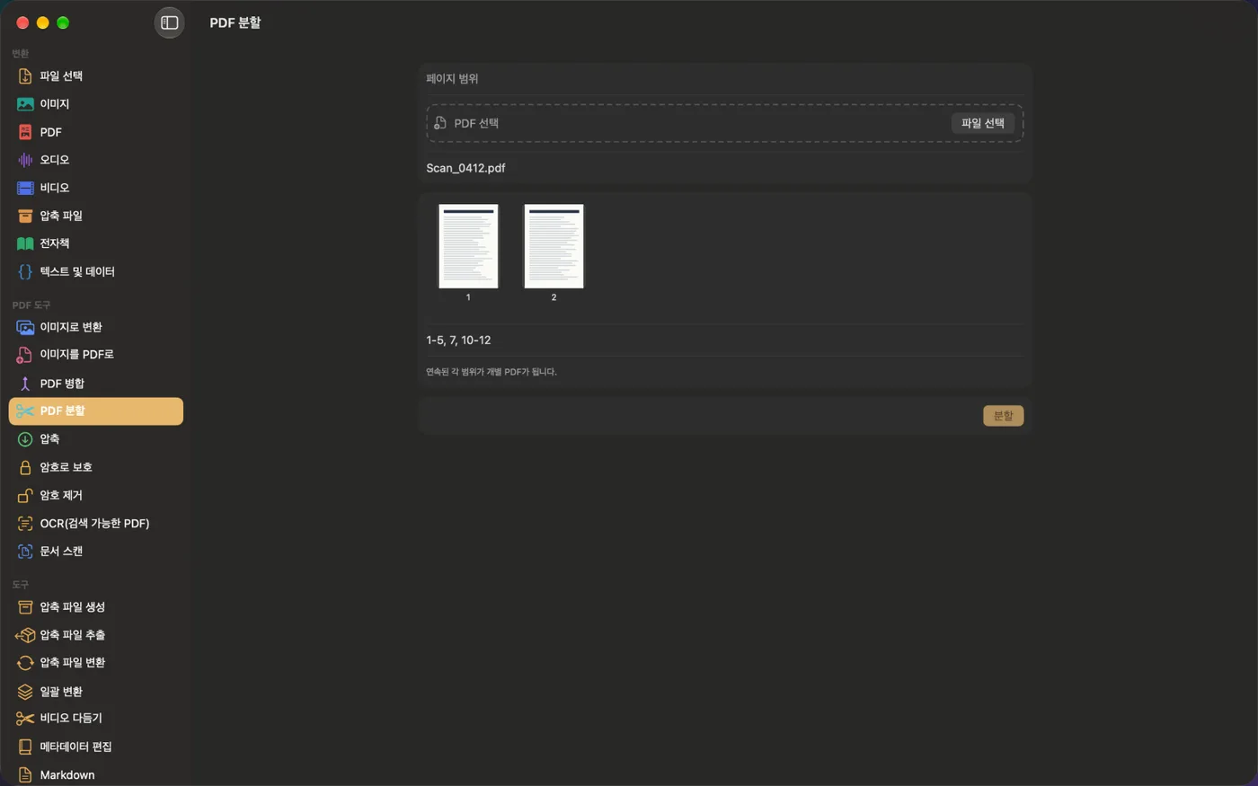The width and height of the screenshot is (1258, 786).
Task: Click the 전자책 open book icon
Action: (25, 243)
